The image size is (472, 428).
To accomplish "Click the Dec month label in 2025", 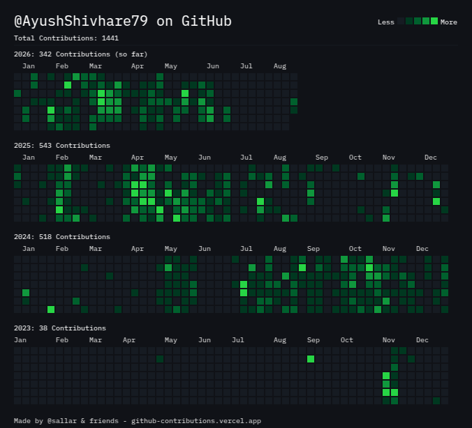I will coord(431,158).
